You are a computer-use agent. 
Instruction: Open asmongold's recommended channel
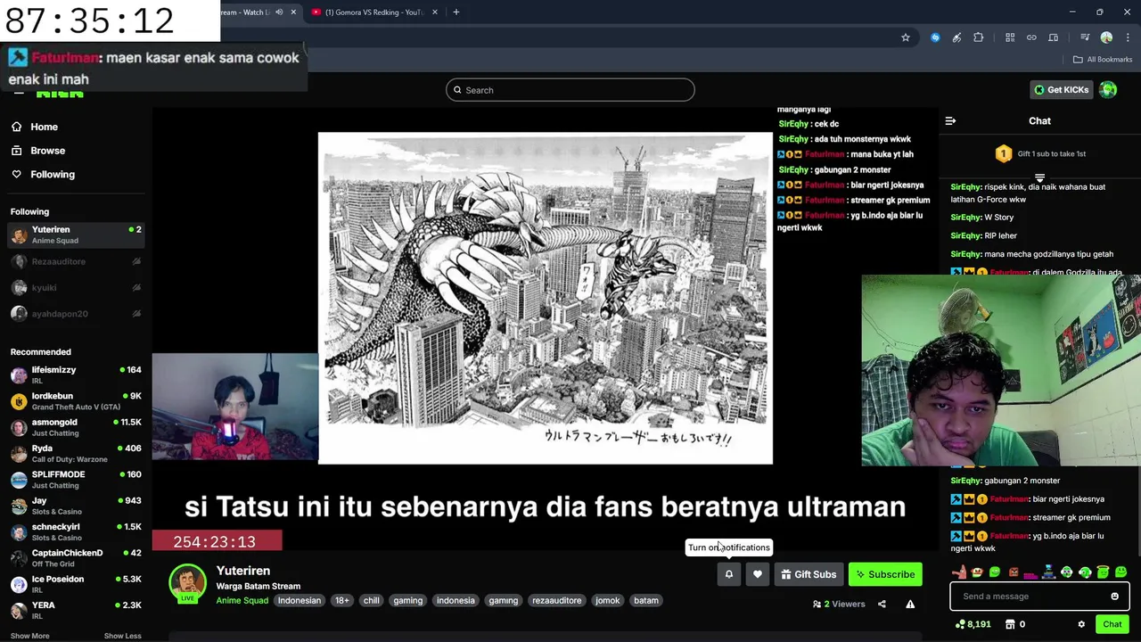click(76, 427)
